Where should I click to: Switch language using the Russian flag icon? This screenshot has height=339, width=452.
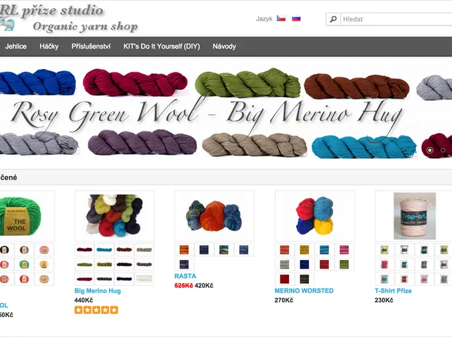296,19
